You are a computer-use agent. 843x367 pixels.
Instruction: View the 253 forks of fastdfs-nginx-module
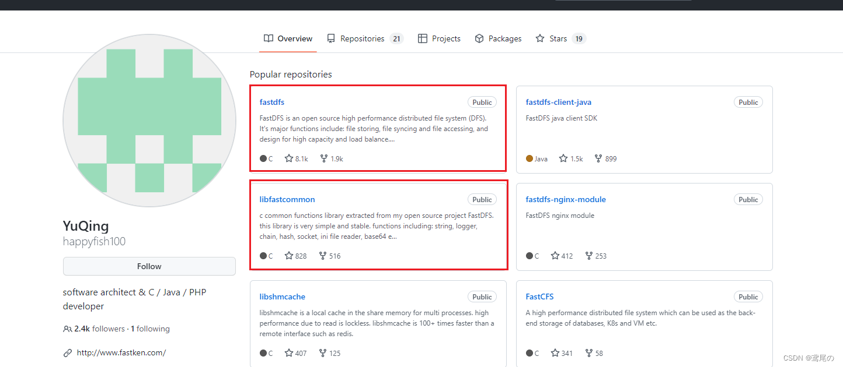click(596, 256)
